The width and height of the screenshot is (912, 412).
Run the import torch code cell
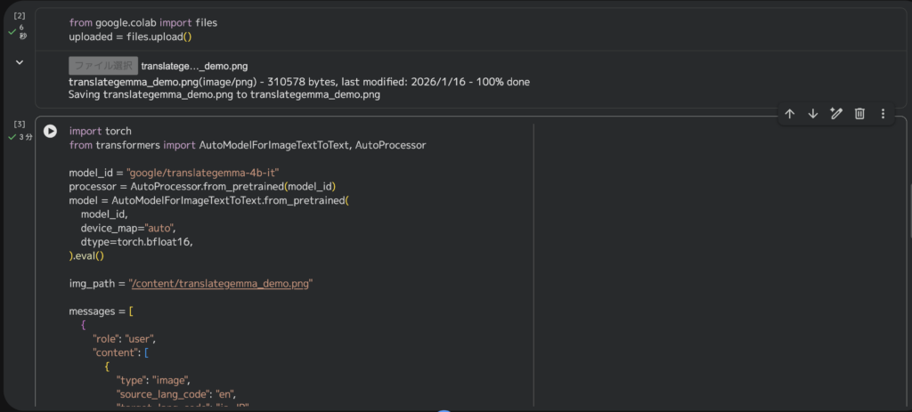pos(50,131)
